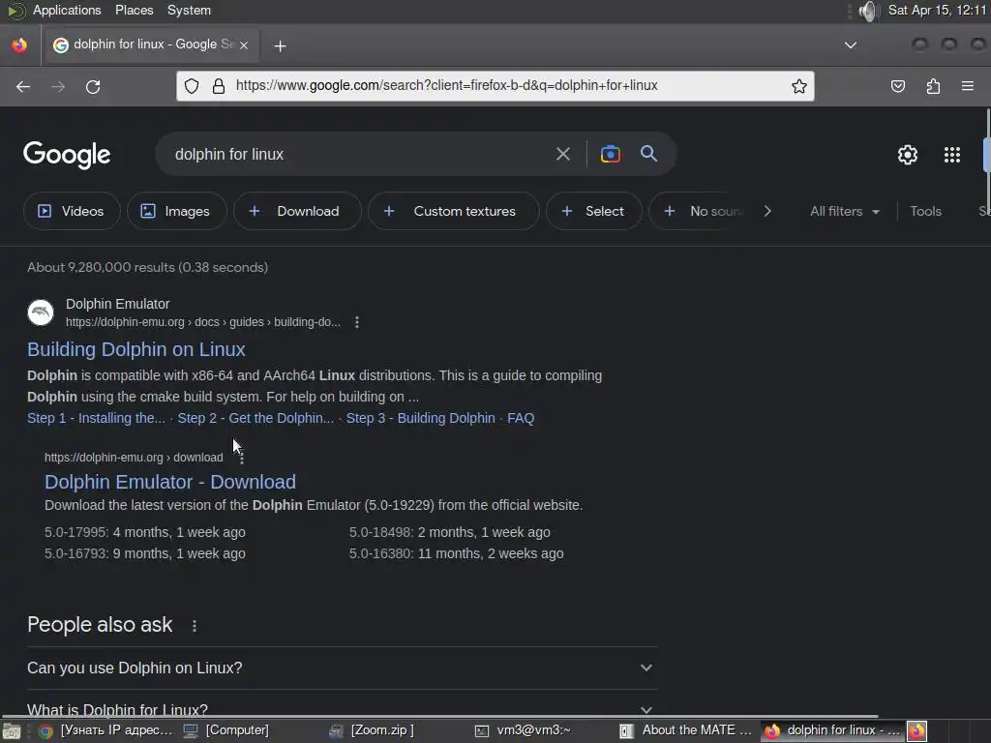Viewport: 991px width, 743px height.
Task: Click show desktop icon in bottom panel
Action: point(12,731)
